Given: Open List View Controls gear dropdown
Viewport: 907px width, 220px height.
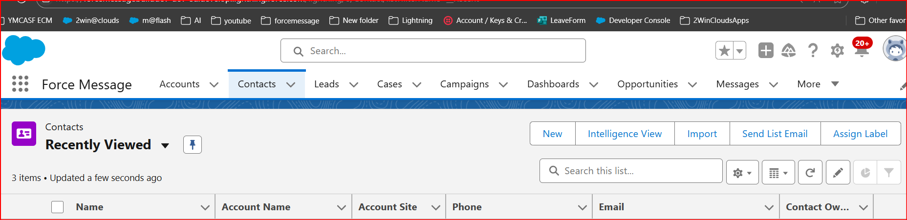Looking at the screenshot, I should (x=742, y=172).
